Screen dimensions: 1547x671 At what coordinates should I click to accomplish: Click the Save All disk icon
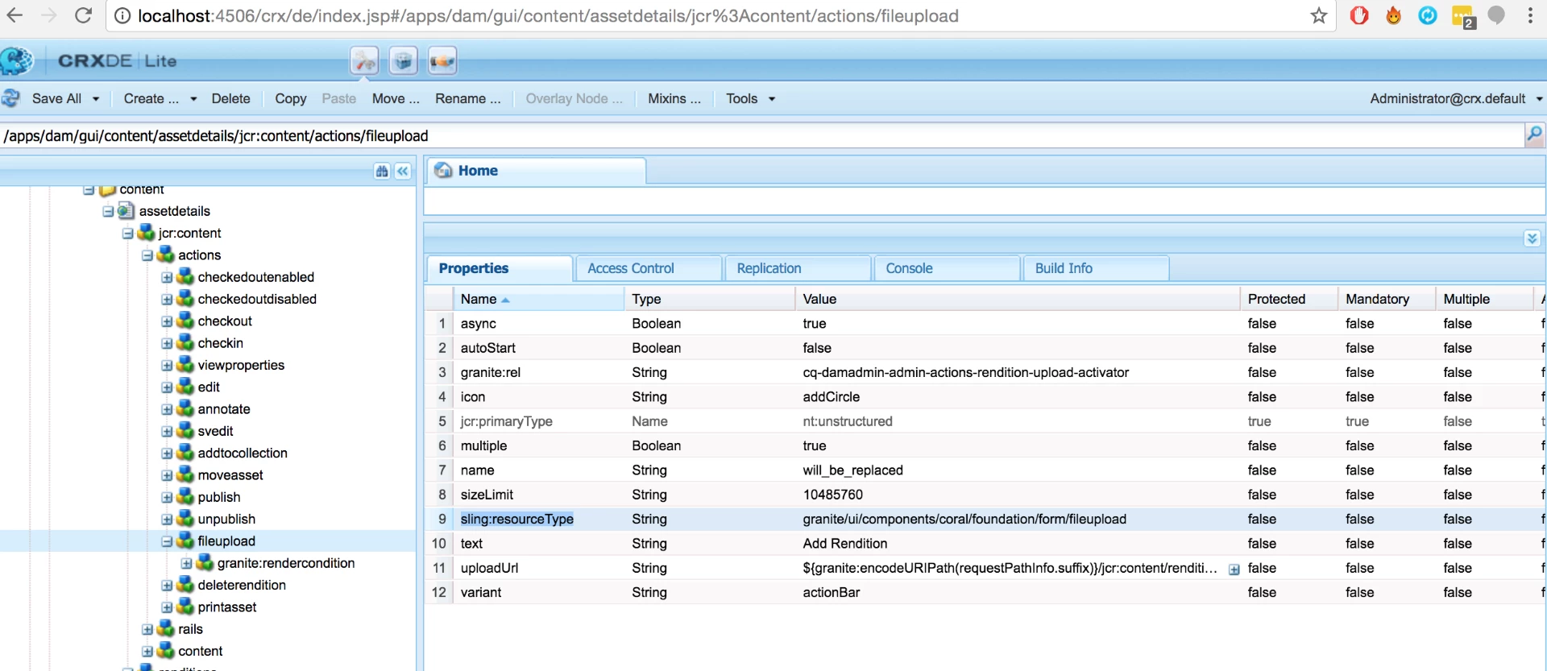11,98
